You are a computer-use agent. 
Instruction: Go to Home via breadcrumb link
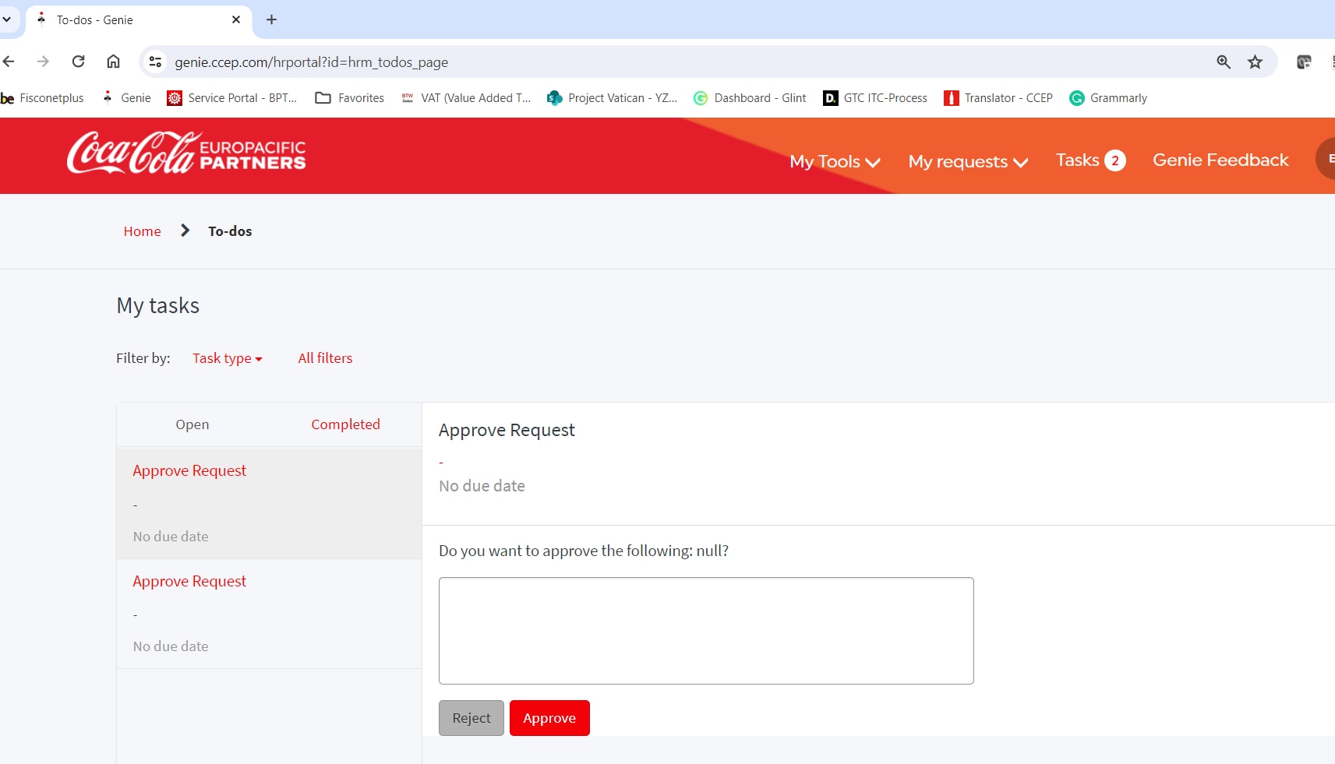(142, 231)
